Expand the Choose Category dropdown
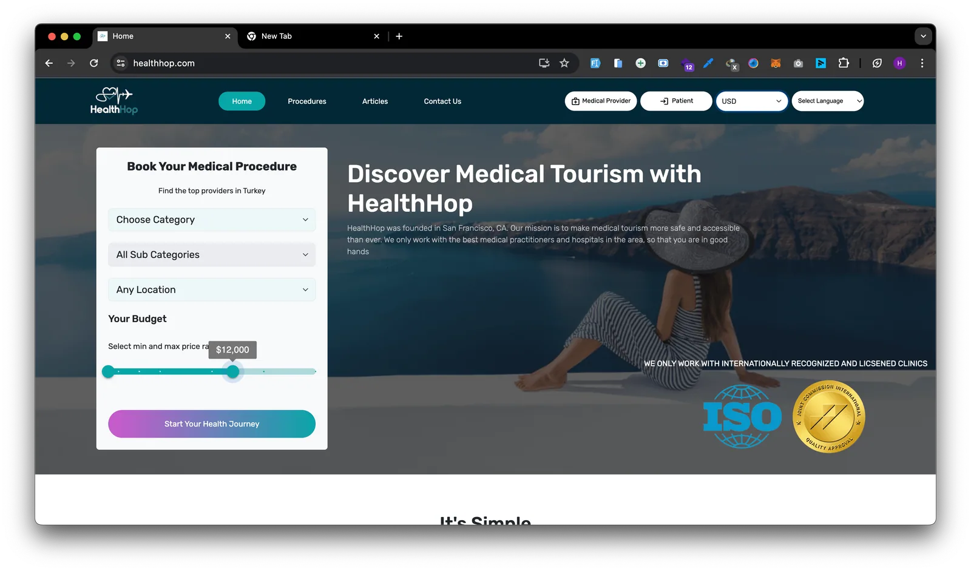Screen dimensions: 971x571 212,220
